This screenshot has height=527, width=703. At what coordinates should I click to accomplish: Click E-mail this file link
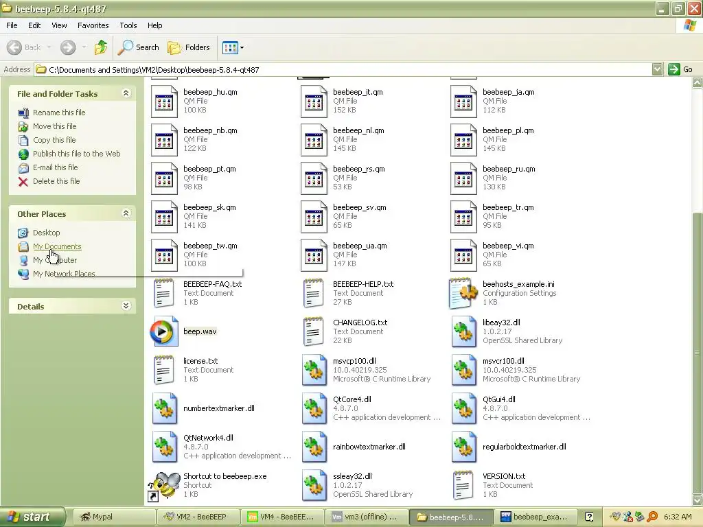pos(55,167)
